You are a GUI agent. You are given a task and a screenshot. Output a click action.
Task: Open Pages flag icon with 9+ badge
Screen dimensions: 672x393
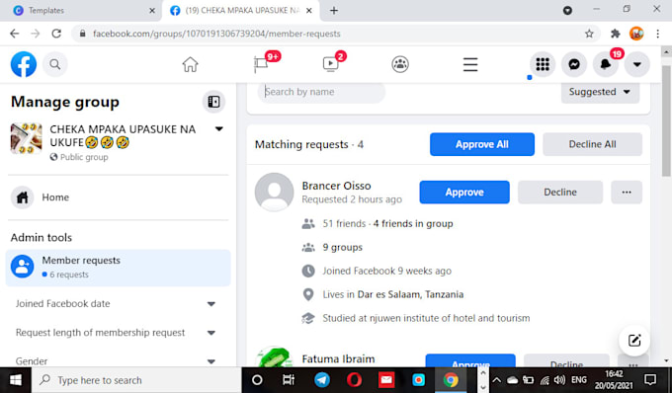pos(261,64)
